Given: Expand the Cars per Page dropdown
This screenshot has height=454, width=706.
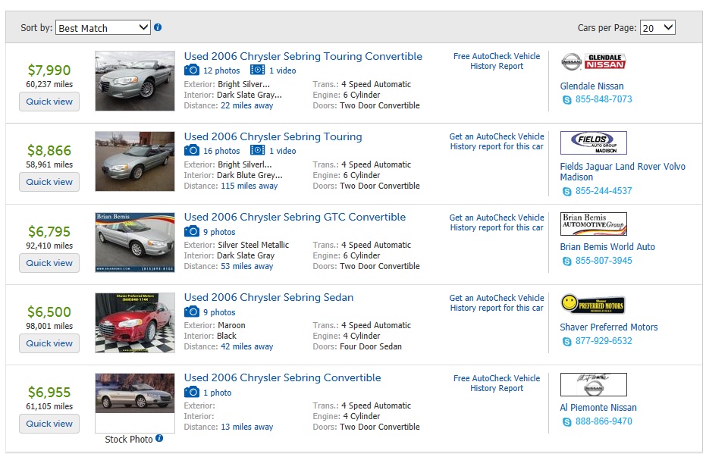Looking at the screenshot, I should coord(657,28).
